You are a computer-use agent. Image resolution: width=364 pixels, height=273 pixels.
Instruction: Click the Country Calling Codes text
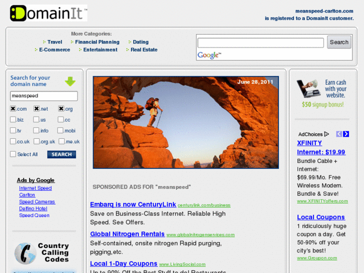[54, 252]
